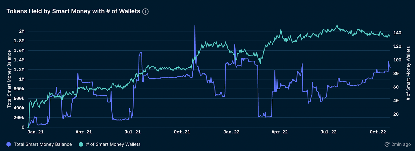The image size is (415, 151).
Task: Select the Apr.22 tick on the time axis
Action: click(x=280, y=132)
